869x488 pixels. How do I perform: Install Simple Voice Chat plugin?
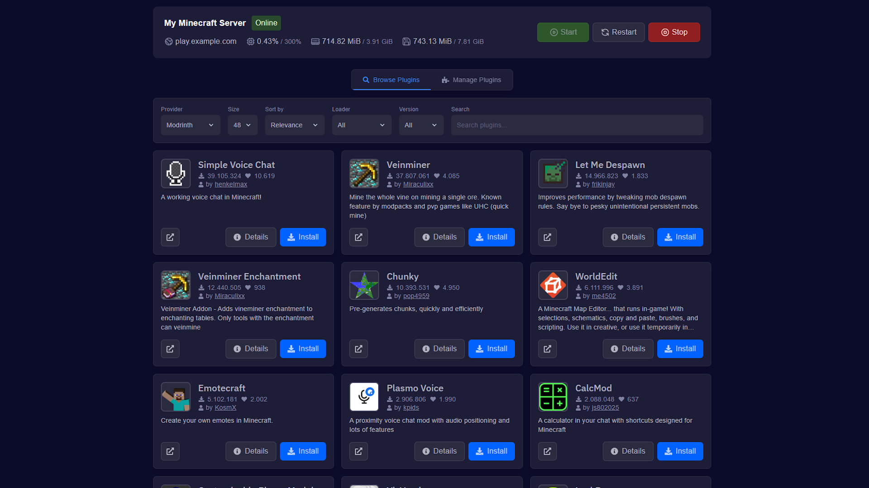pyautogui.click(x=303, y=237)
